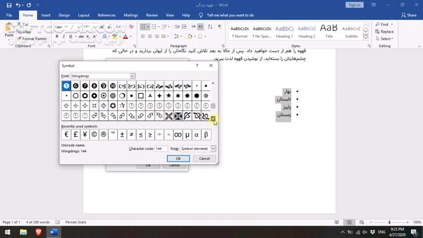This screenshot has height=238, width=423.
Task: Click the Share button
Action: (x=408, y=15)
